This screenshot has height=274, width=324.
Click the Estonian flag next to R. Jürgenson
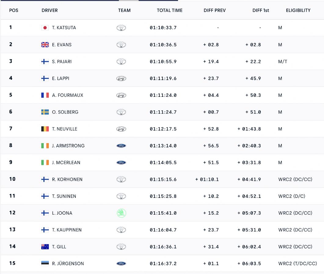click(45, 263)
